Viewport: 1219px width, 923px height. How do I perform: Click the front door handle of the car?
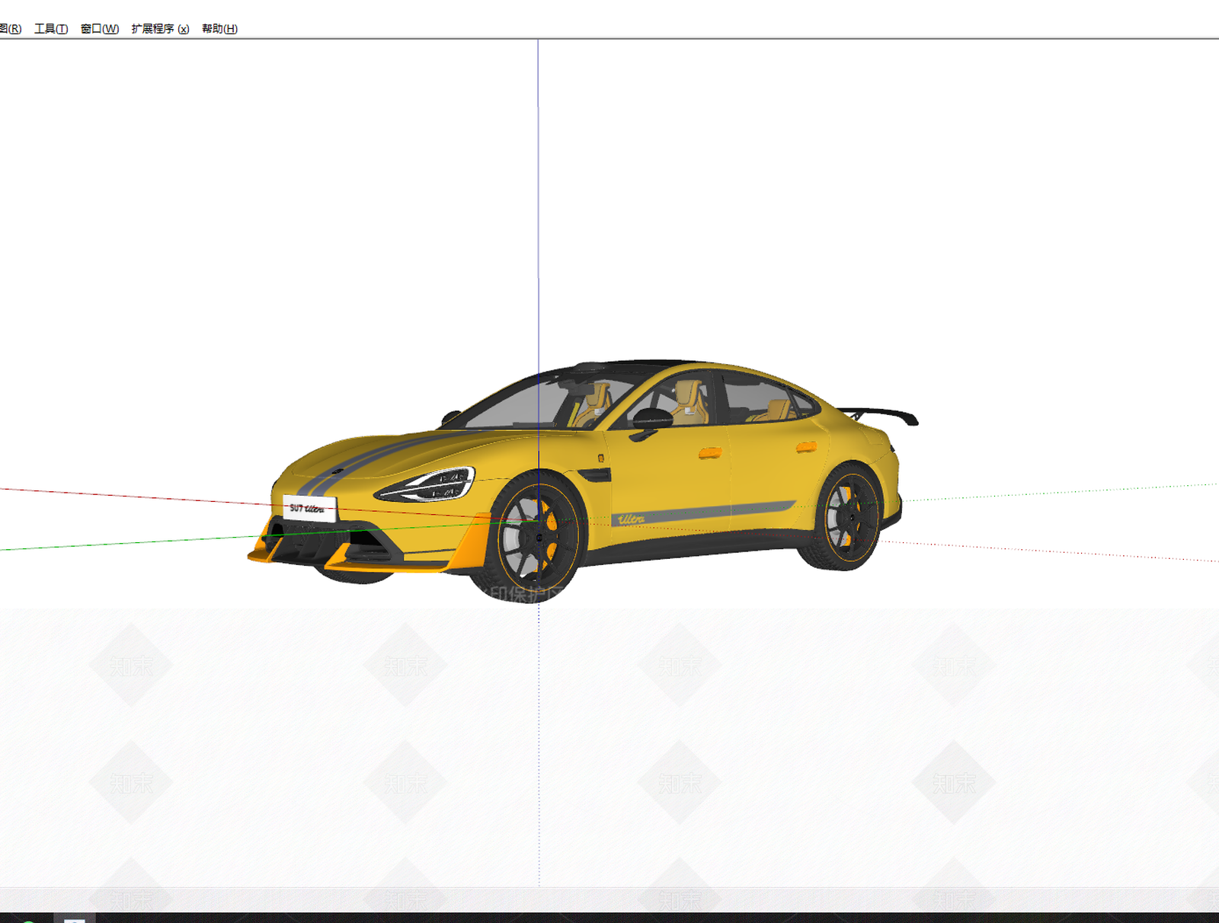pyautogui.click(x=710, y=452)
